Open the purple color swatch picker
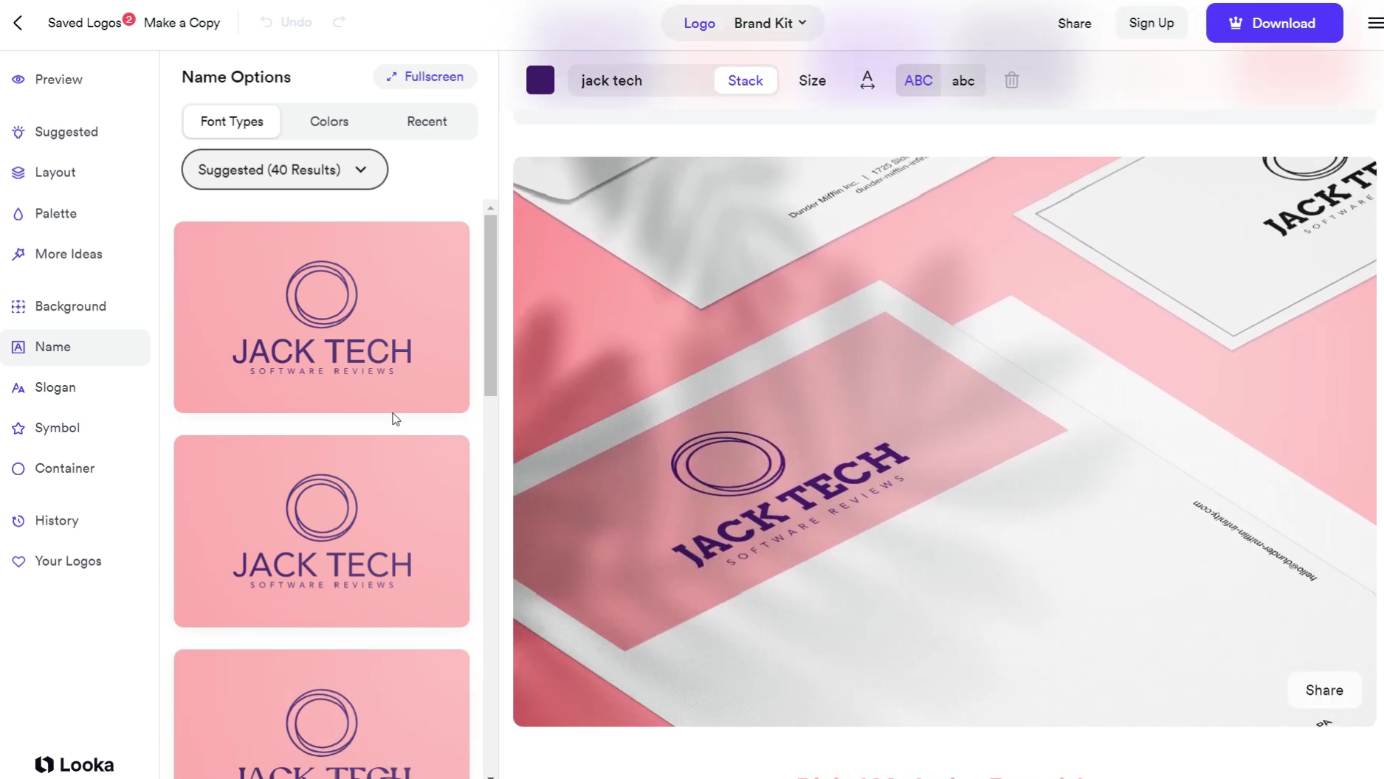The height and width of the screenshot is (779, 1384). coord(540,80)
